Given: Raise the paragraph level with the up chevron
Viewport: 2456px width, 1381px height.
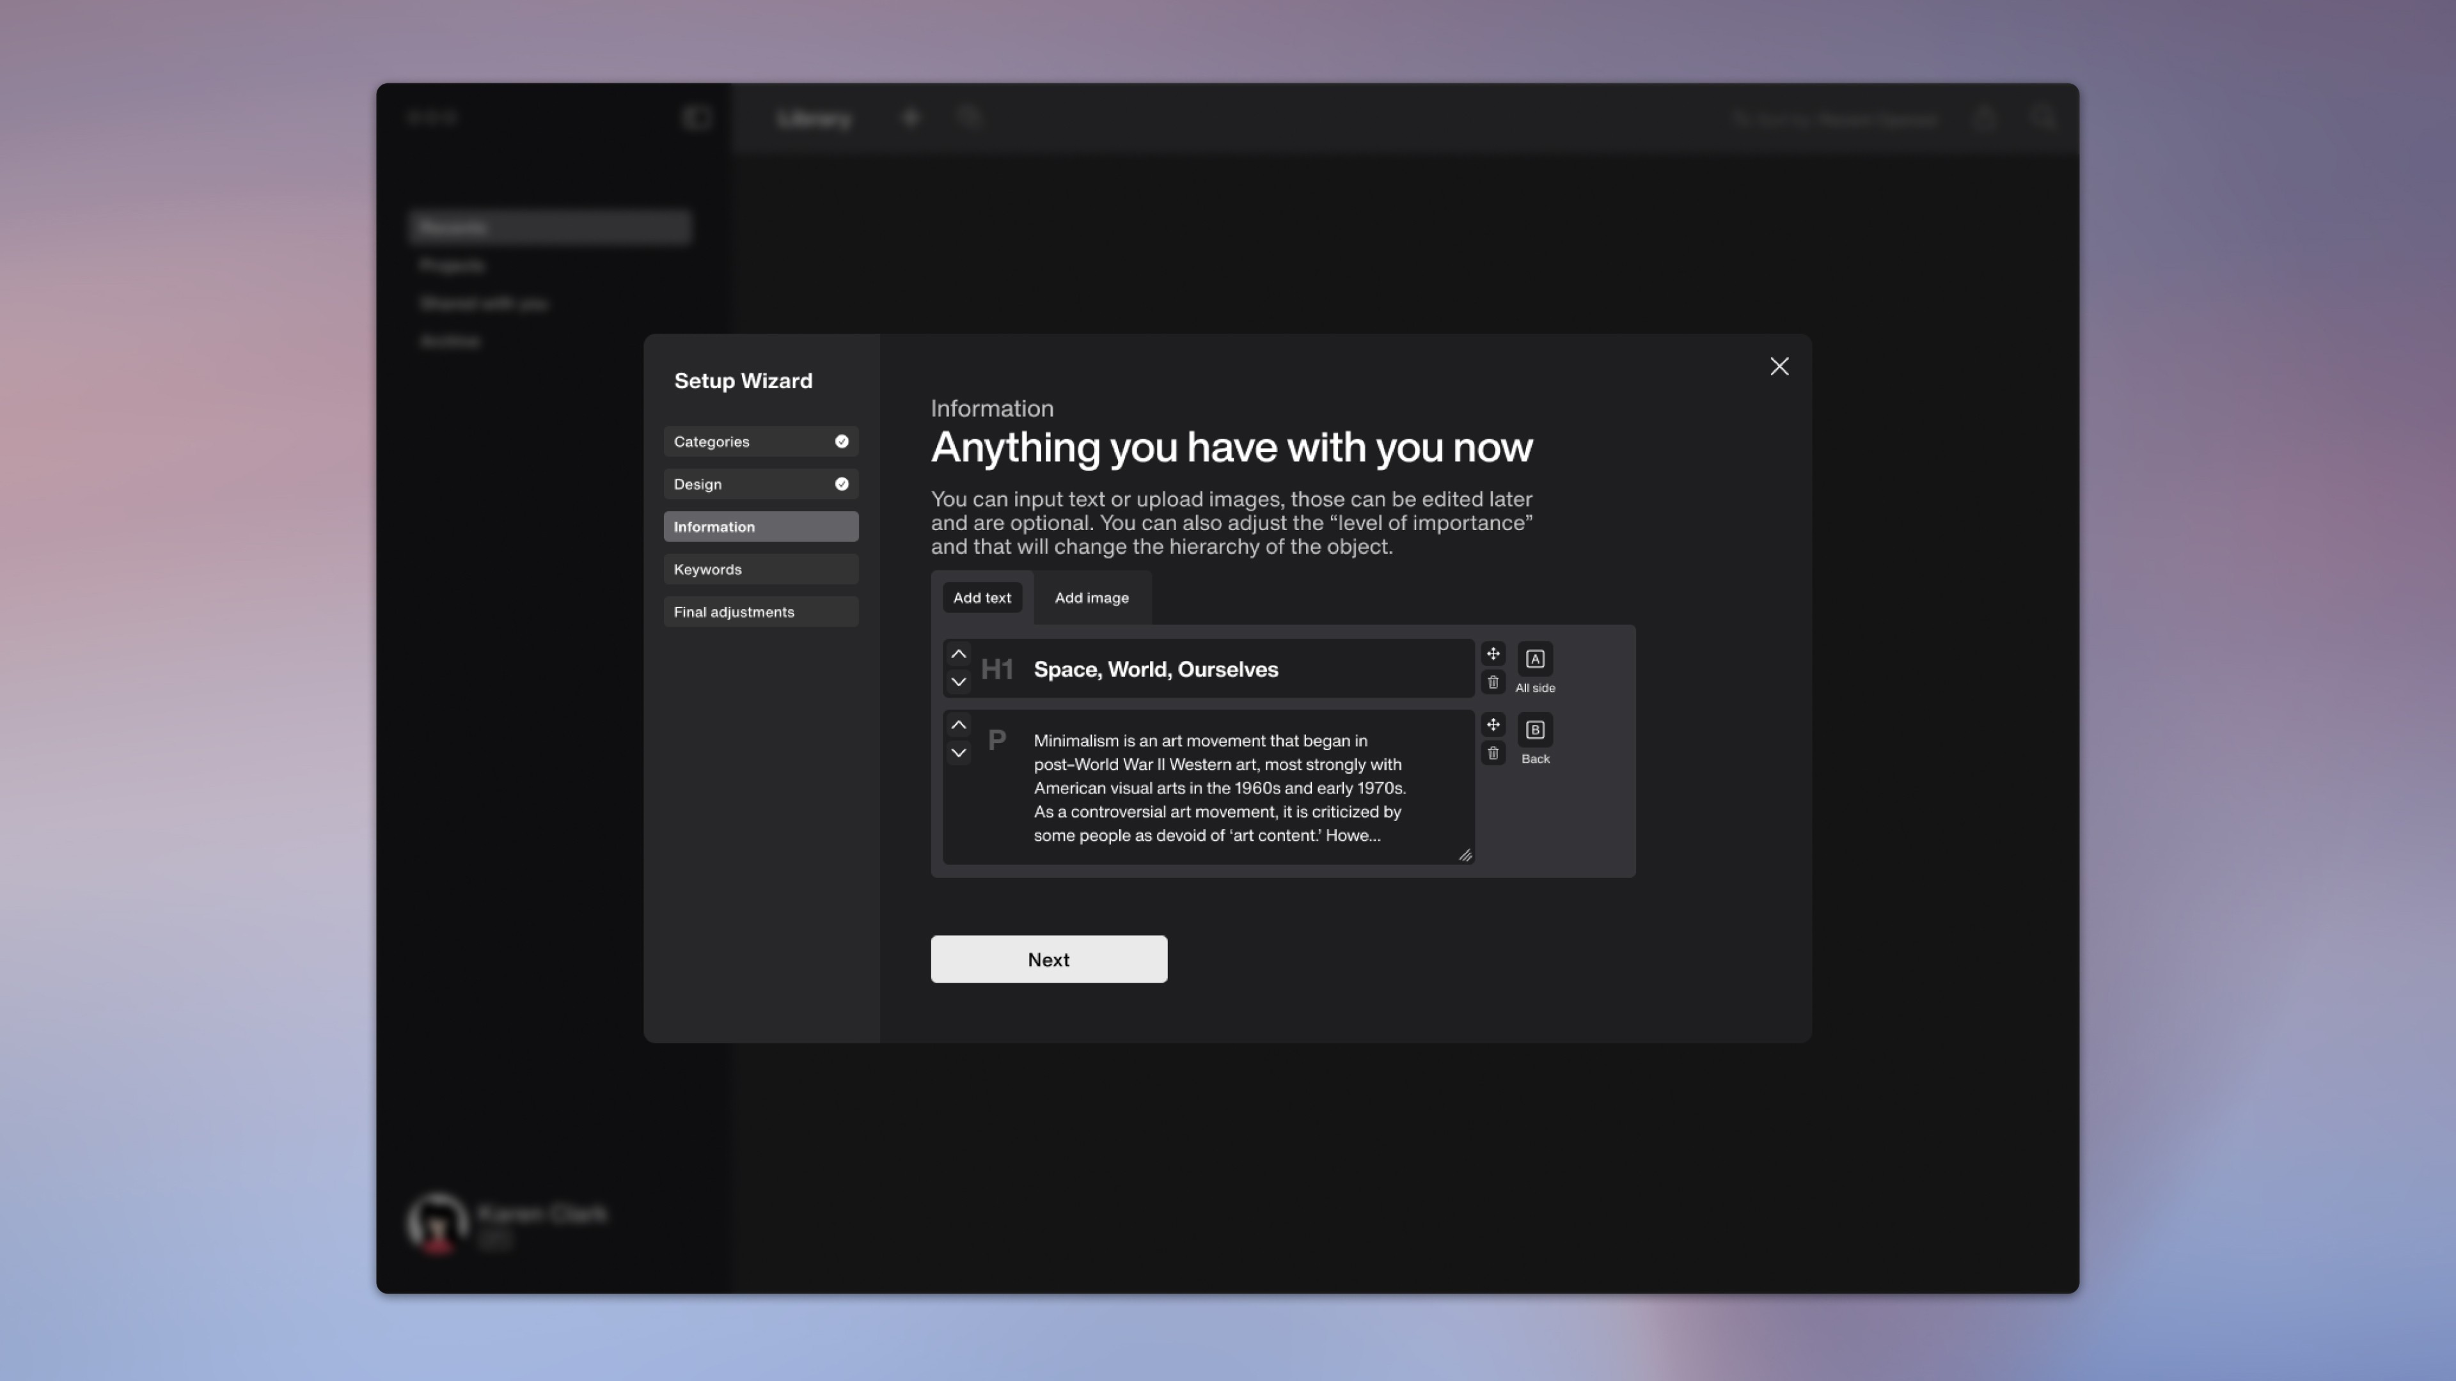Looking at the screenshot, I should pos(958,725).
